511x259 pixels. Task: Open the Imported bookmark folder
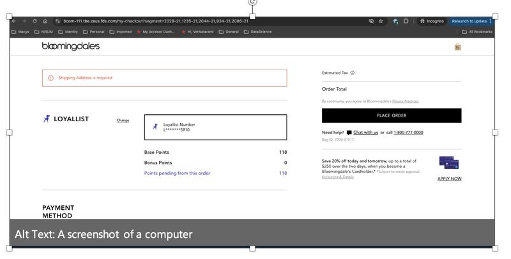(x=121, y=32)
